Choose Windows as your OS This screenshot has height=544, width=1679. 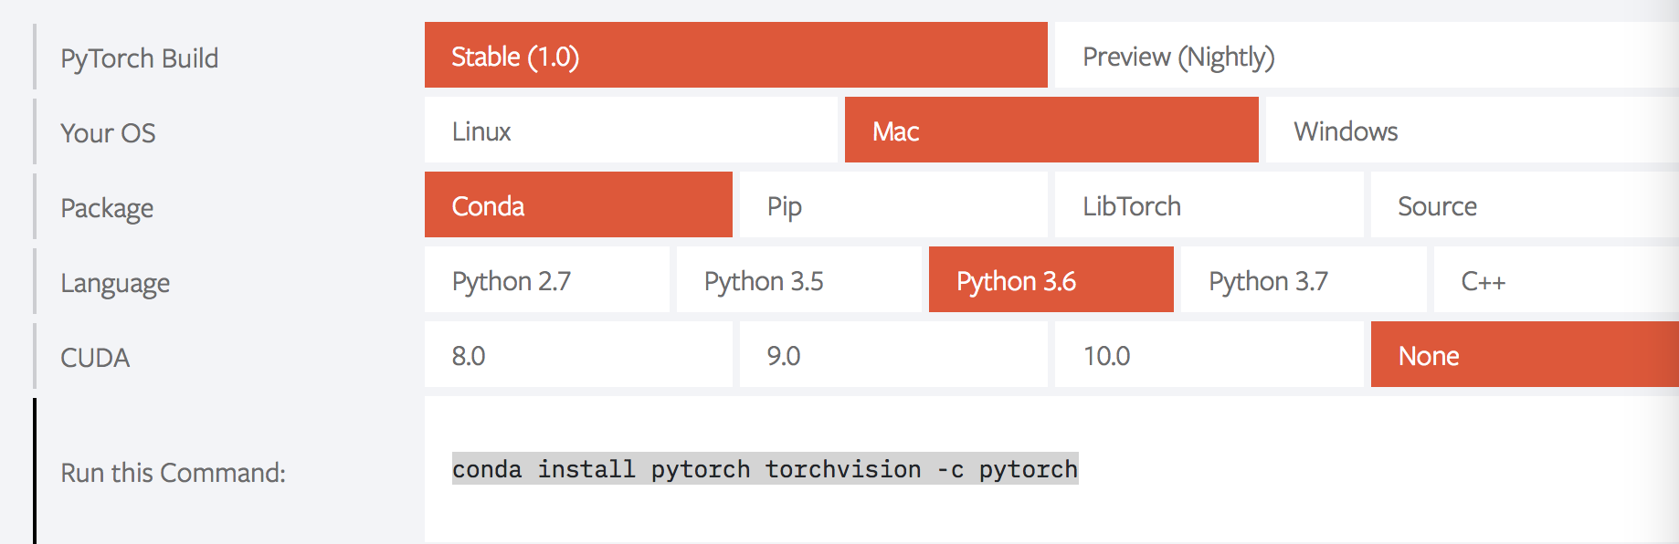(1473, 130)
